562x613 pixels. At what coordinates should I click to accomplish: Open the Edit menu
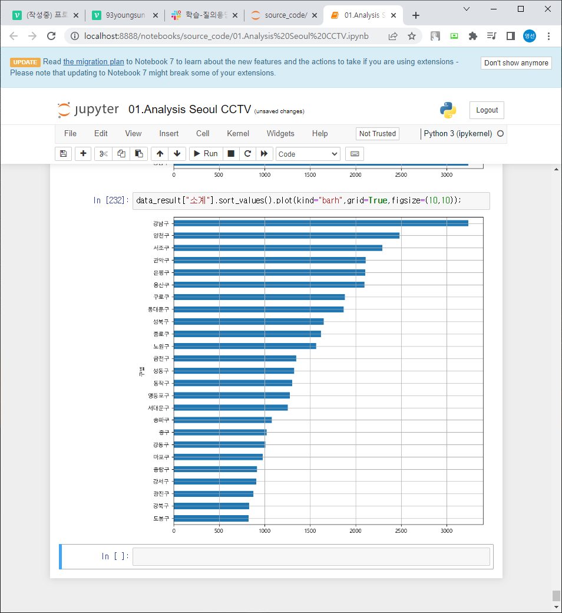101,134
